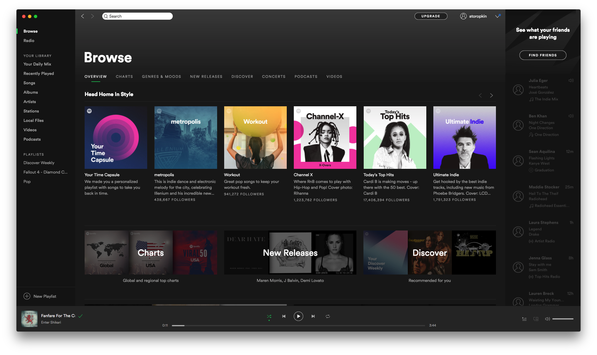The image size is (597, 355).
Task: Click the New Playlist plus icon
Action: pyautogui.click(x=27, y=296)
